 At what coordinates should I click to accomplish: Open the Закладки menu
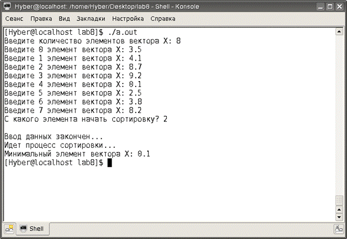pyautogui.click(x=91, y=19)
